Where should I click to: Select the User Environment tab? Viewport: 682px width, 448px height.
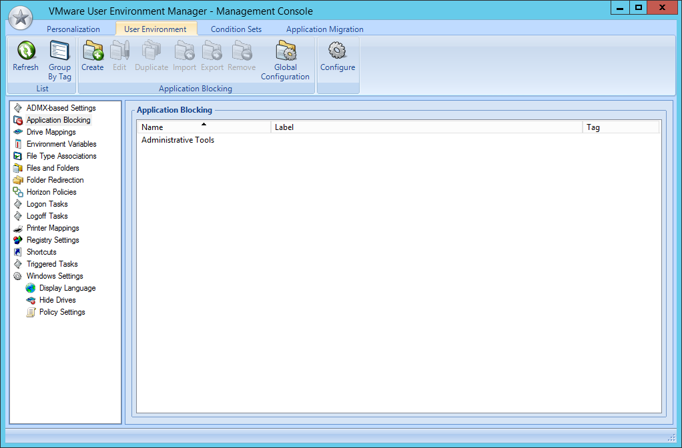pos(155,29)
